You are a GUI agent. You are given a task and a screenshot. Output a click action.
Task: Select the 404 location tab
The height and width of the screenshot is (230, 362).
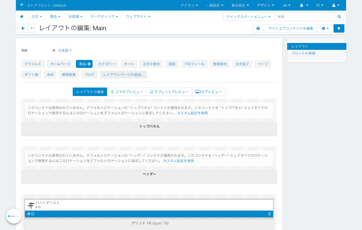(x=50, y=75)
